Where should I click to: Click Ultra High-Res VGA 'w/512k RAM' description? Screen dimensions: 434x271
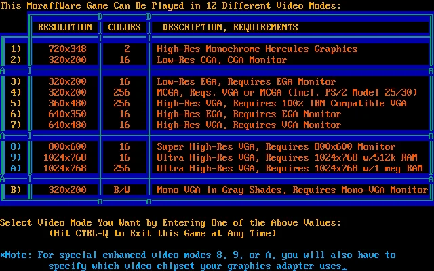287,157
